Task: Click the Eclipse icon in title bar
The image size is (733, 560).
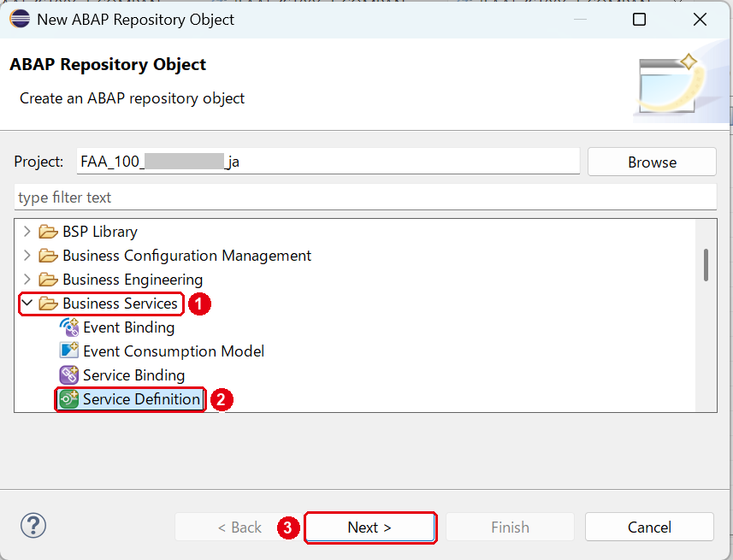Action: pos(20,19)
